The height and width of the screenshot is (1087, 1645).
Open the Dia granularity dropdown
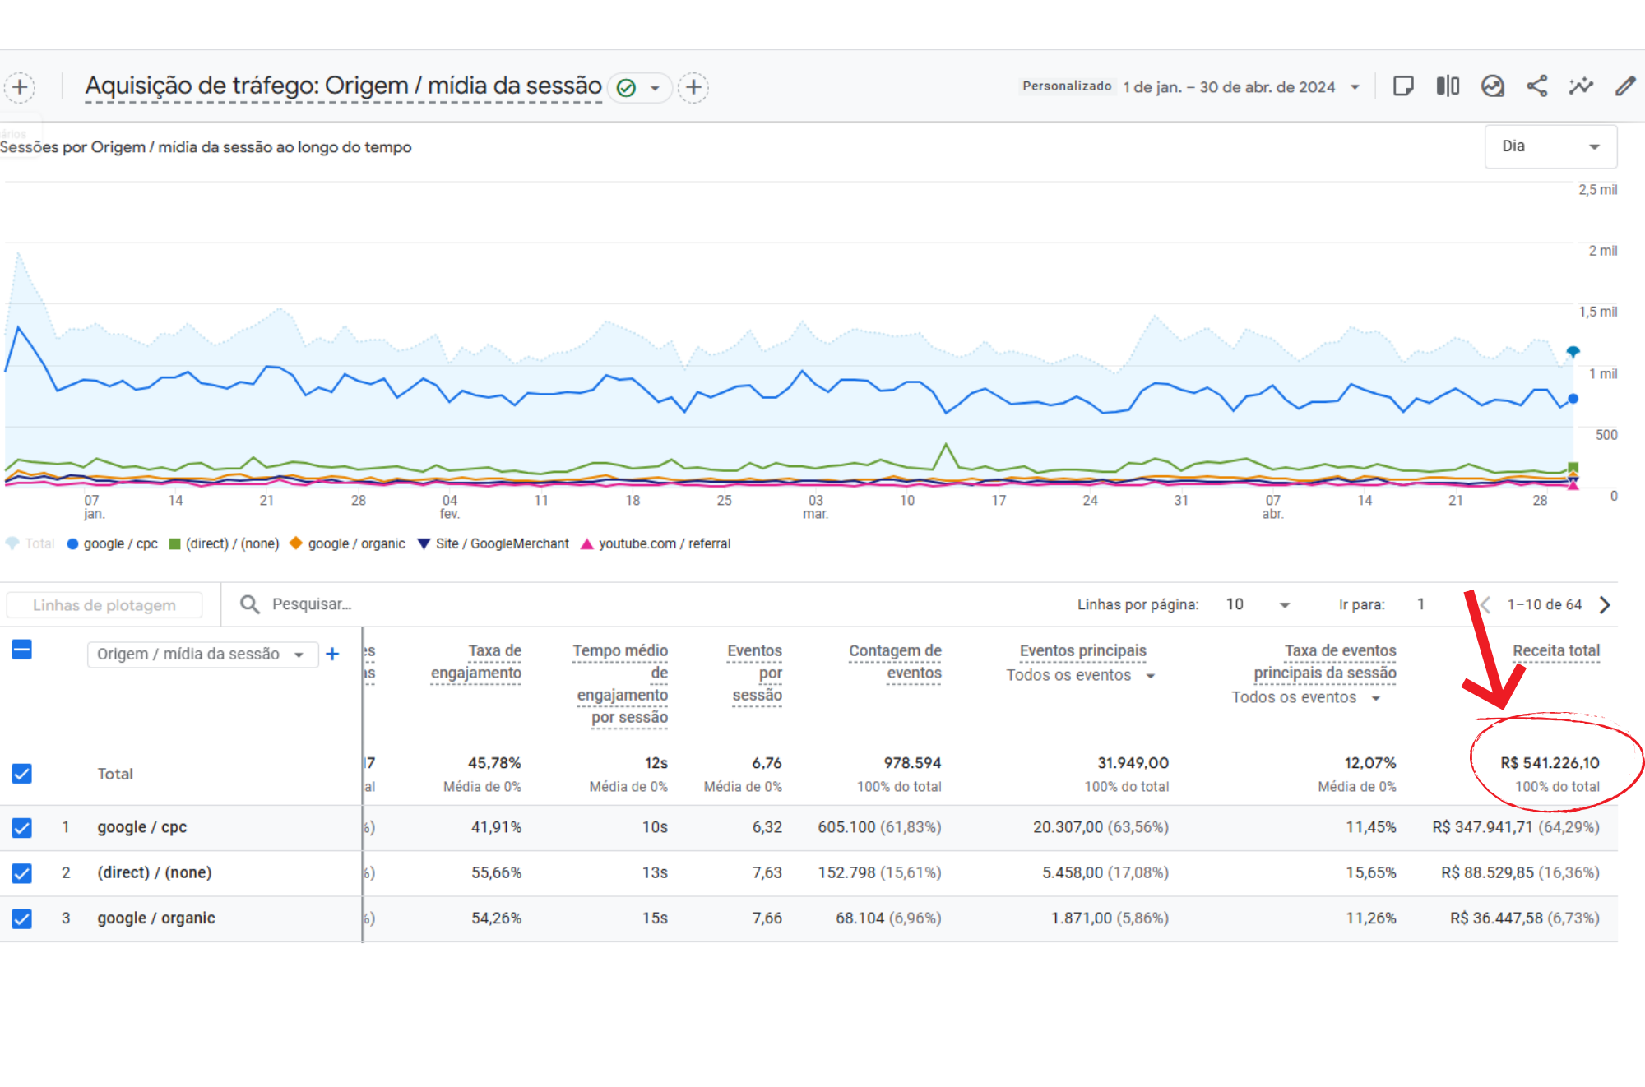coord(1550,146)
